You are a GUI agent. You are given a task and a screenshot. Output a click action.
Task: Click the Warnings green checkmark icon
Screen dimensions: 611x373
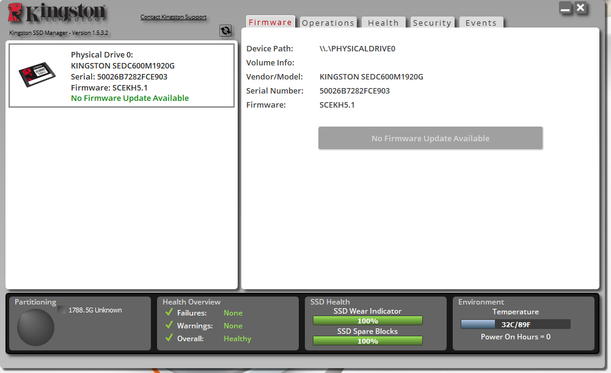tap(169, 325)
